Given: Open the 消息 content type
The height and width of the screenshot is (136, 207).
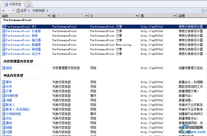Looking at the screenshot, I should point(9,100).
